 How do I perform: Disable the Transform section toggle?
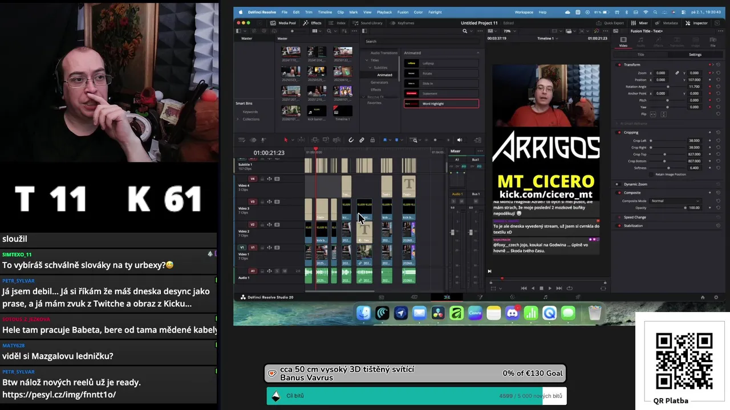point(619,64)
